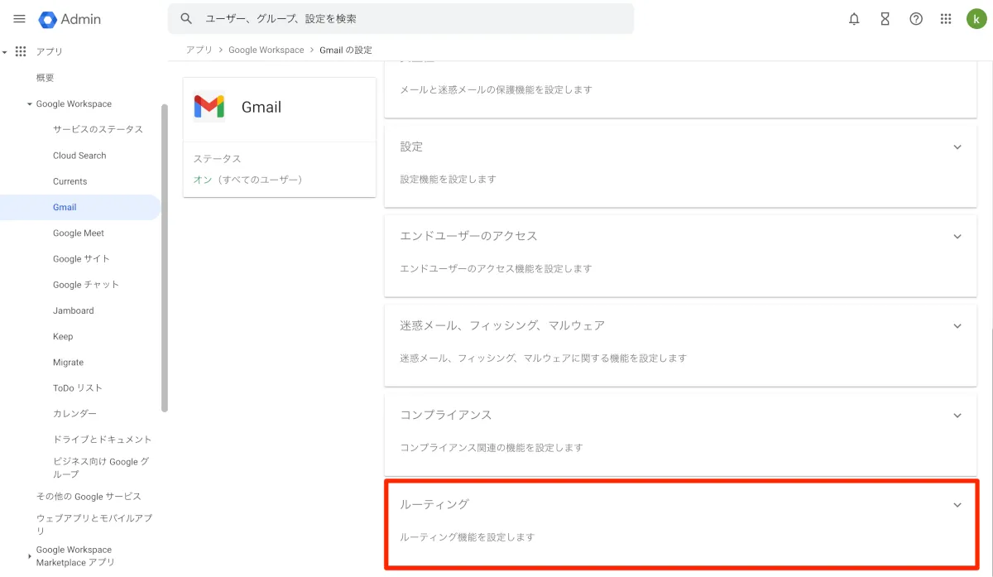
Task: Expand Google Workspace Marketplace アプリ arrow
Action: [x=30, y=555]
